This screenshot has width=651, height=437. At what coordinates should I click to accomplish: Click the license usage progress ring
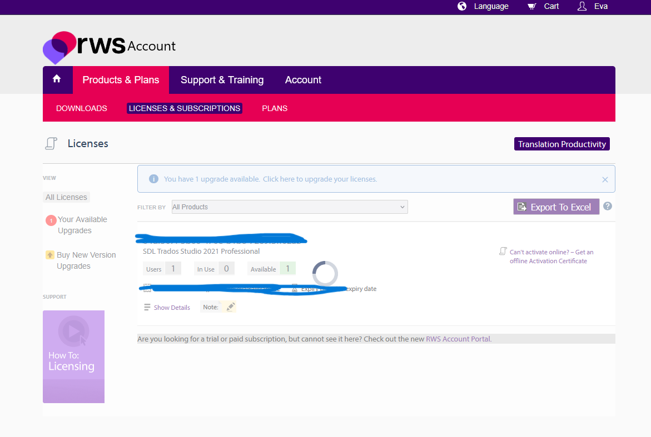tap(325, 274)
